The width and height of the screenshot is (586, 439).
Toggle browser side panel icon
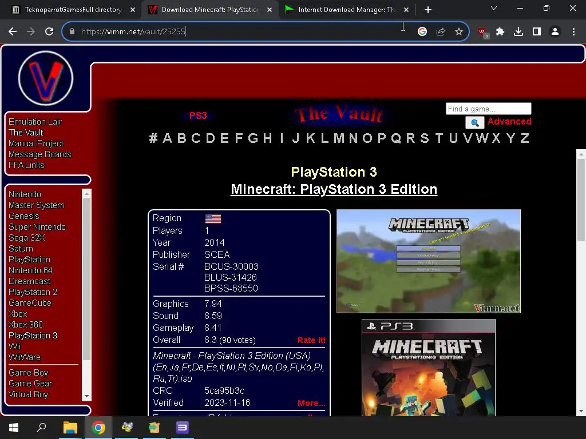coord(537,32)
